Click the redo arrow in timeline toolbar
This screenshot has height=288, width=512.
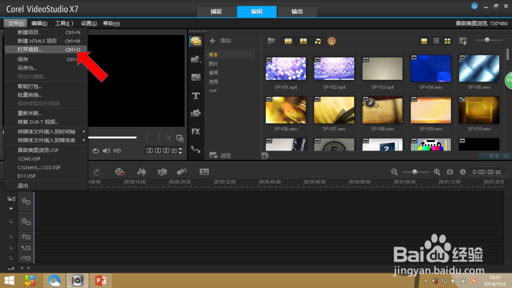[97, 172]
